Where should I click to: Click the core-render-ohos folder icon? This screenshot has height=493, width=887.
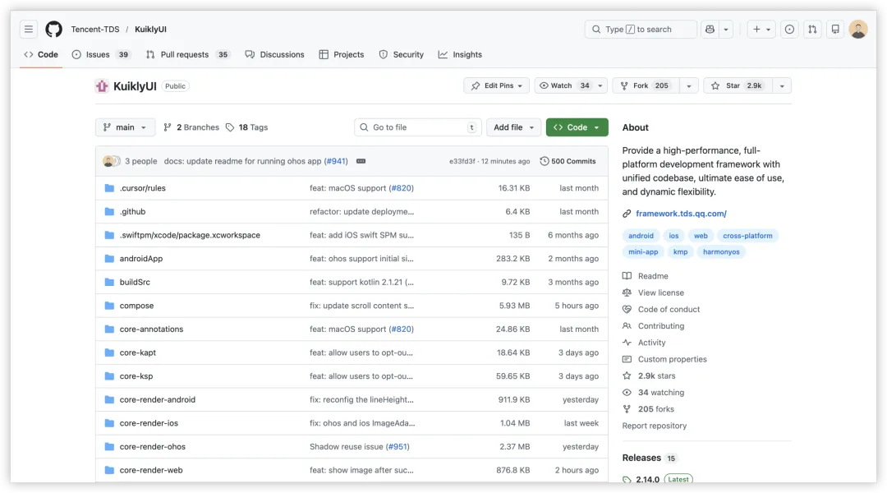tap(109, 447)
